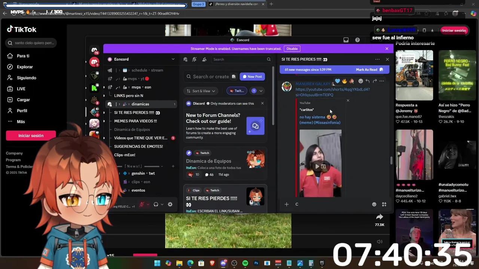Screen dimensions: 479x269
Task: Open no hay sistema video title link
Action: 320,120
